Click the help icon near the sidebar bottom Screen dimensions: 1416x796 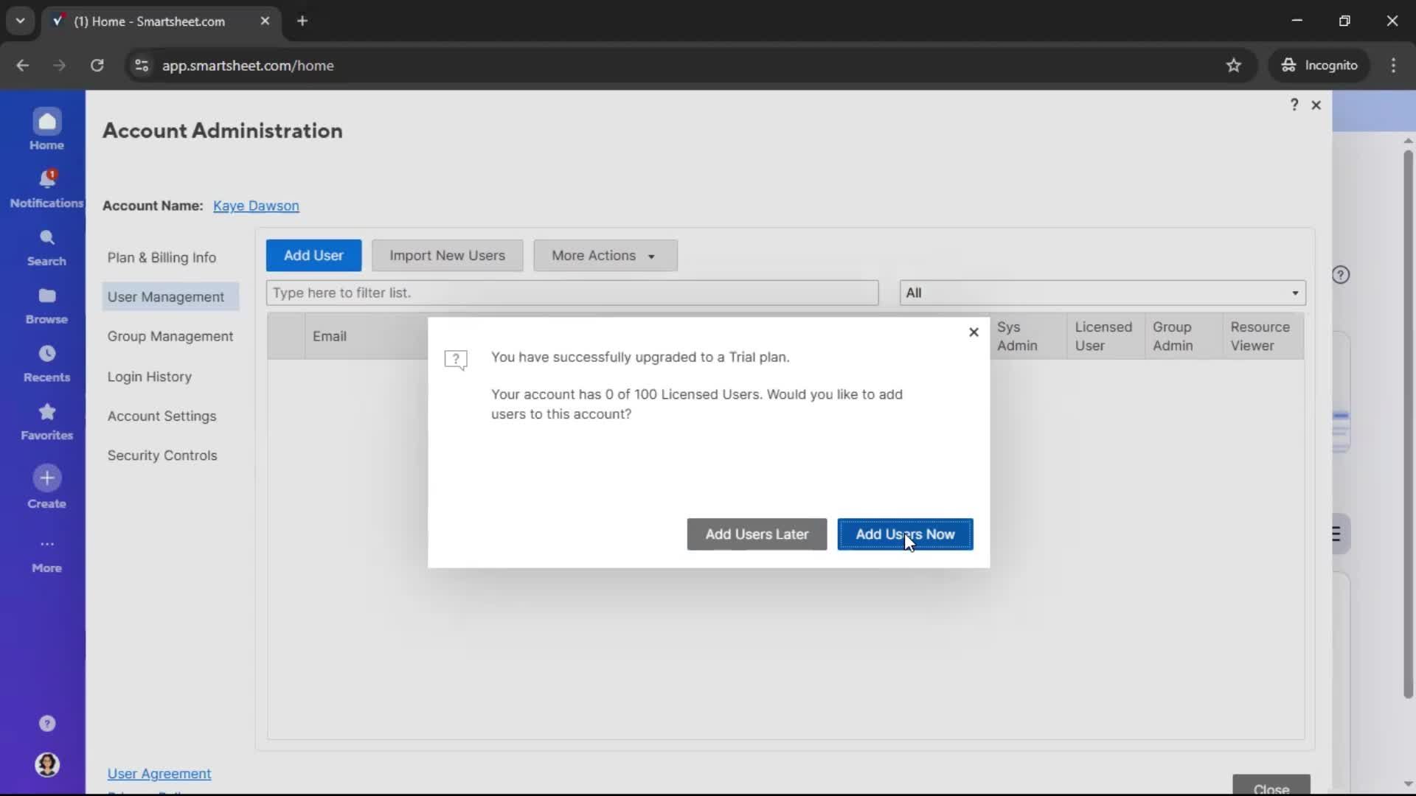tap(46, 723)
